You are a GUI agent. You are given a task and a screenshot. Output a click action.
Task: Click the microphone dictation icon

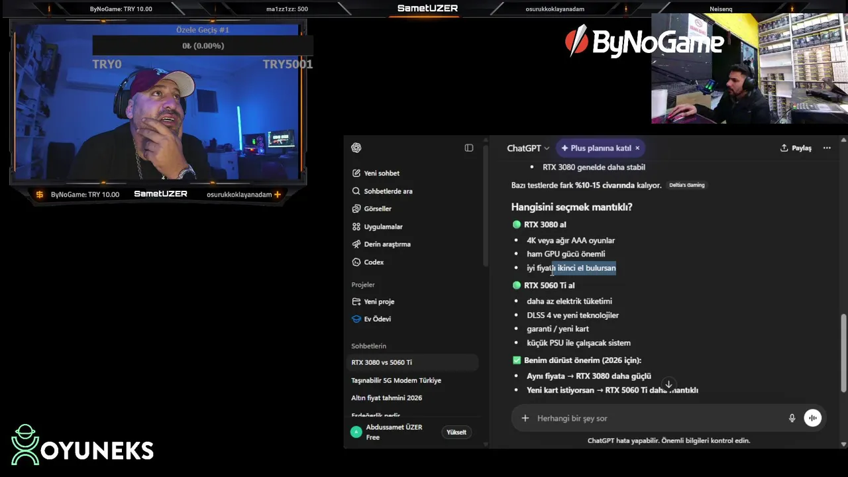click(x=792, y=418)
